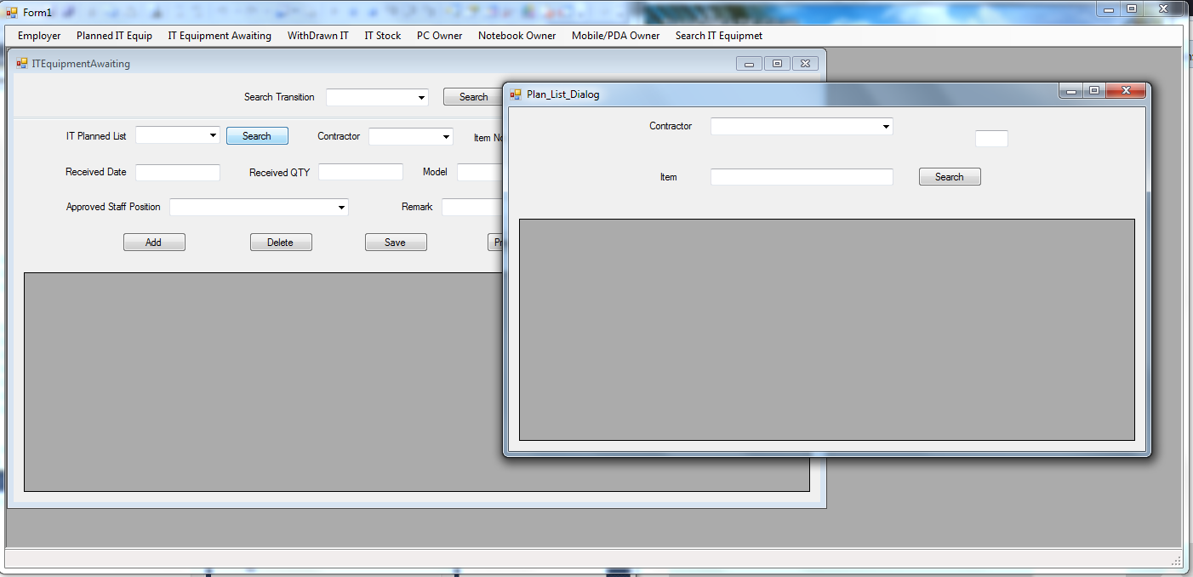This screenshot has width=1193, height=577.
Task: Focus the Received QTY field
Action: coord(361,172)
